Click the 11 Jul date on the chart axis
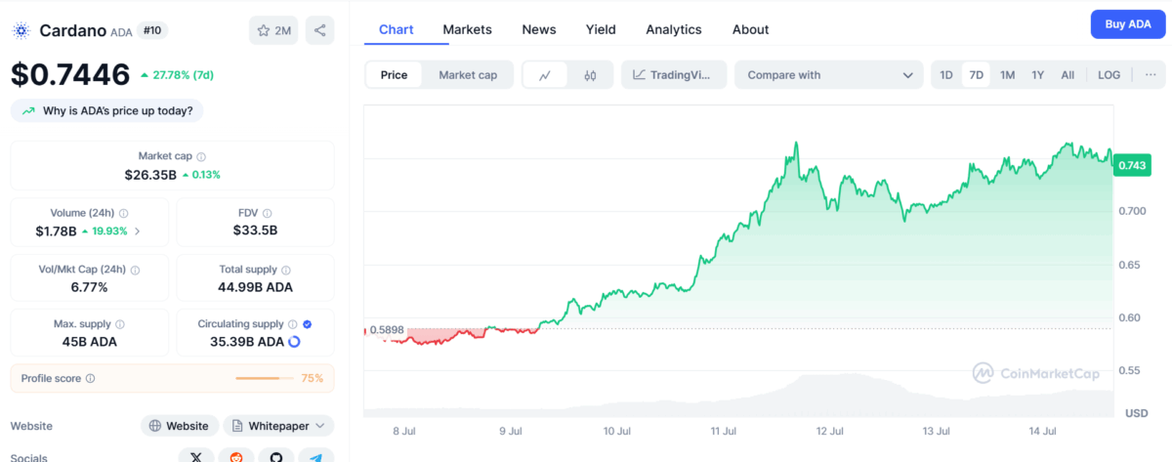This screenshot has height=462, width=1172. click(x=723, y=430)
